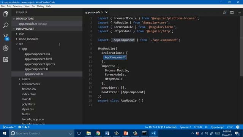The width and height of the screenshot is (243, 137).
Task: Open the Go menu
Action: pyautogui.click(x=33, y=6)
